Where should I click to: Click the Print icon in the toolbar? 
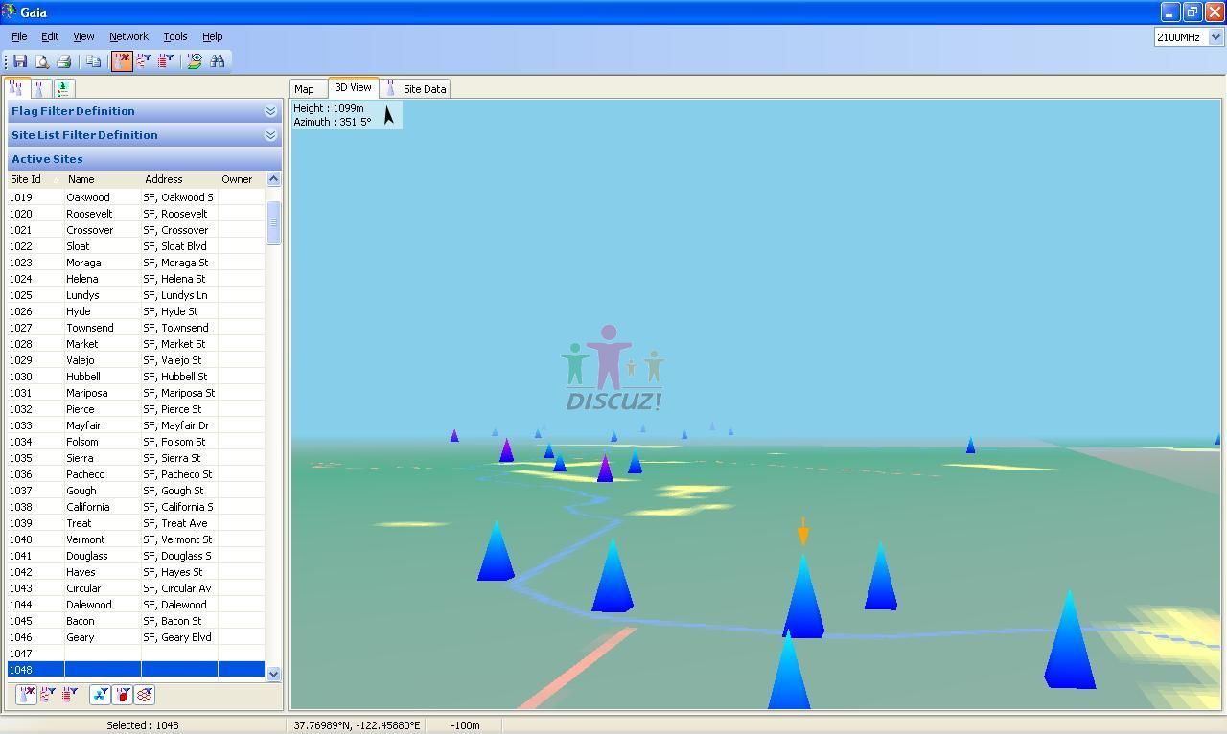tap(64, 61)
